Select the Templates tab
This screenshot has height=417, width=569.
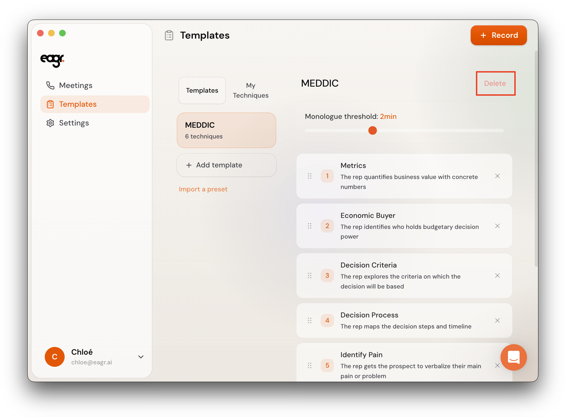(202, 90)
